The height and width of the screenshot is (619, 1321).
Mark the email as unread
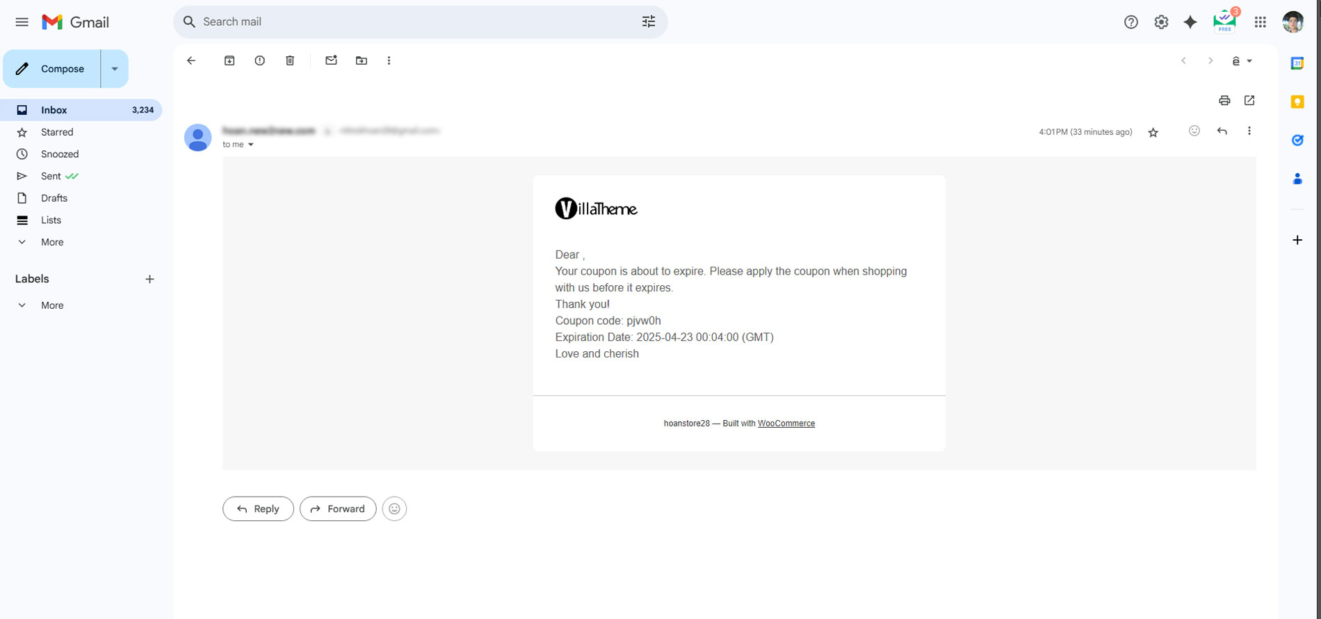(331, 61)
